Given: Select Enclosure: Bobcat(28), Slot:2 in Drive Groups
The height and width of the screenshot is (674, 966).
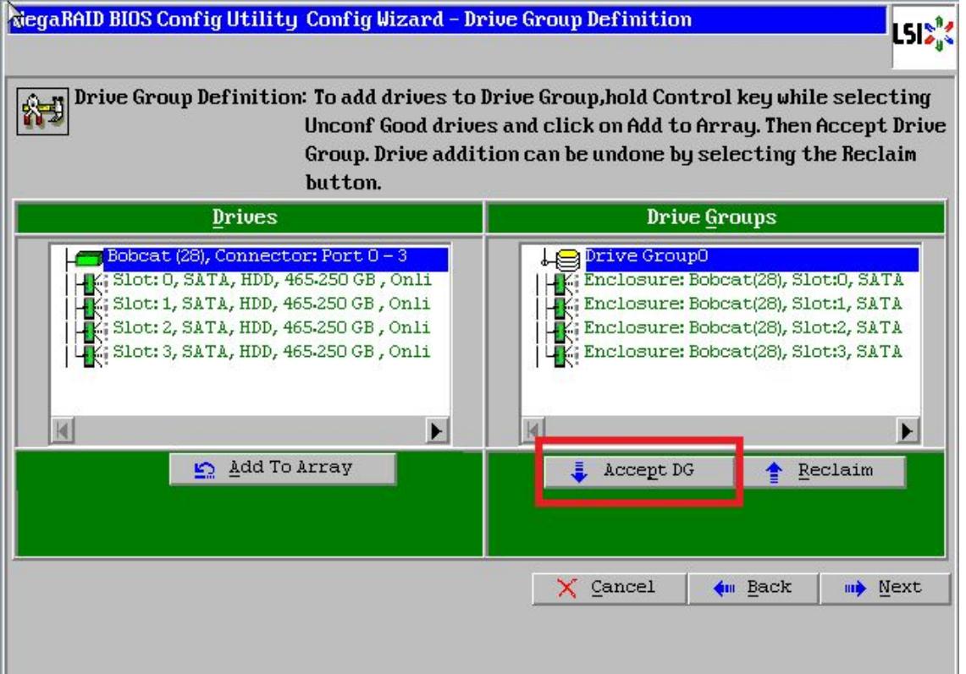Looking at the screenshot, I should 743,328.
